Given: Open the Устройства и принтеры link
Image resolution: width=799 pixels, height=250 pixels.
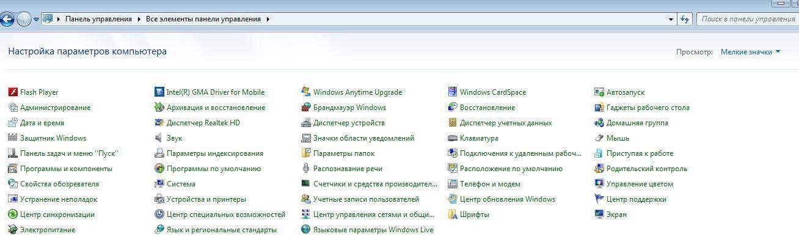Looking at the screenshot, I should (206, 199).
